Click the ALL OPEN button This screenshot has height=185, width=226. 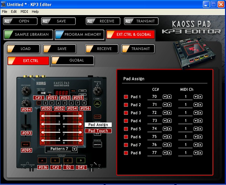pyautogui.click(x=20, y=21)
